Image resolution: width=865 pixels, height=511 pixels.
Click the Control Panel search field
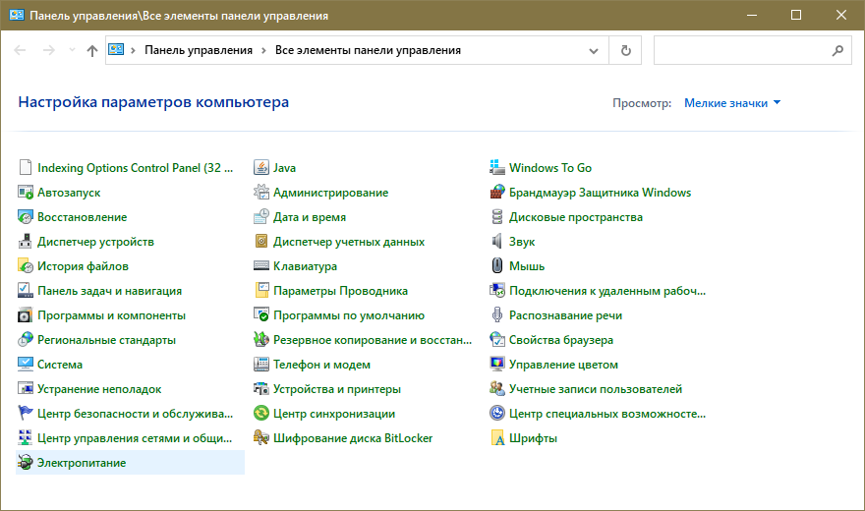742,50
